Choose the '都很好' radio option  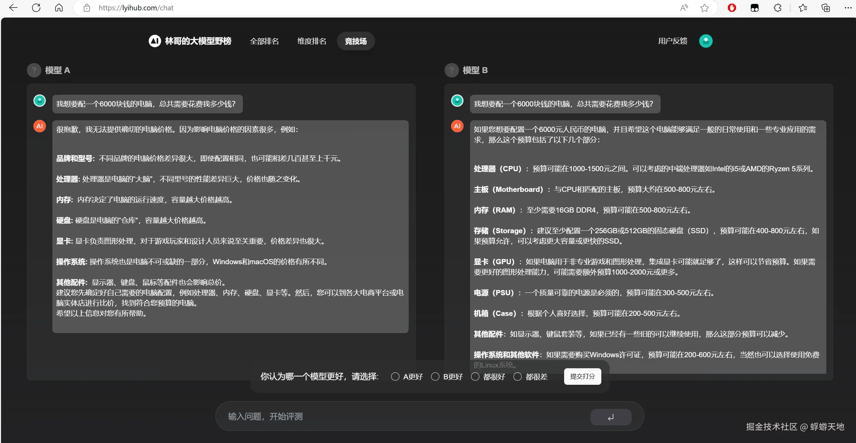click(x=475, y=377)
